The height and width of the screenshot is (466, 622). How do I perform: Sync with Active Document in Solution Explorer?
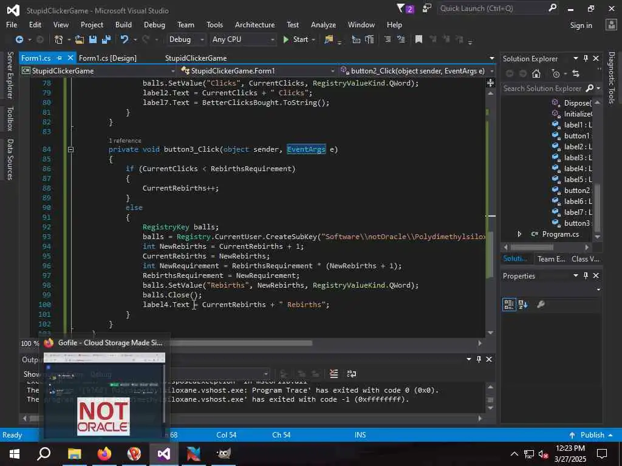pos(576,73)
